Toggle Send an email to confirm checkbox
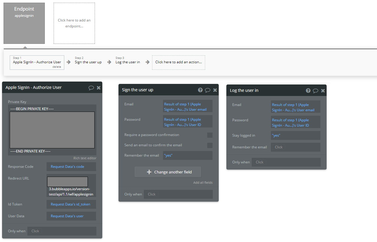This screenshot has height=242, width=377. (x=210, y=145)
